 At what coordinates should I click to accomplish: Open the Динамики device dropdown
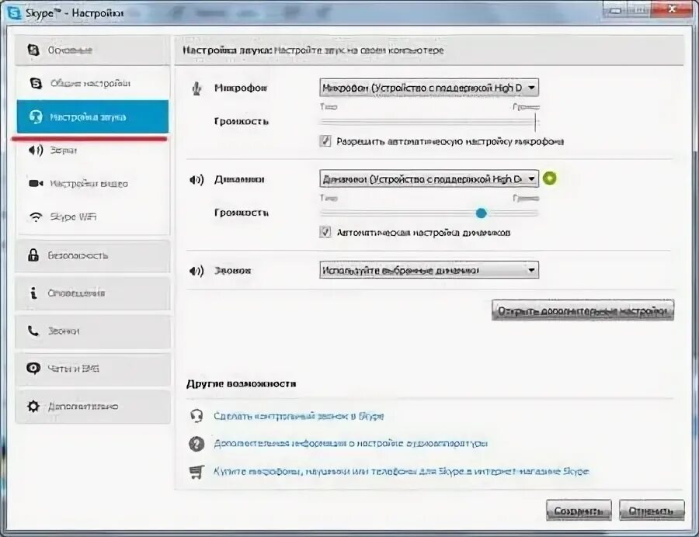(429, 179)
